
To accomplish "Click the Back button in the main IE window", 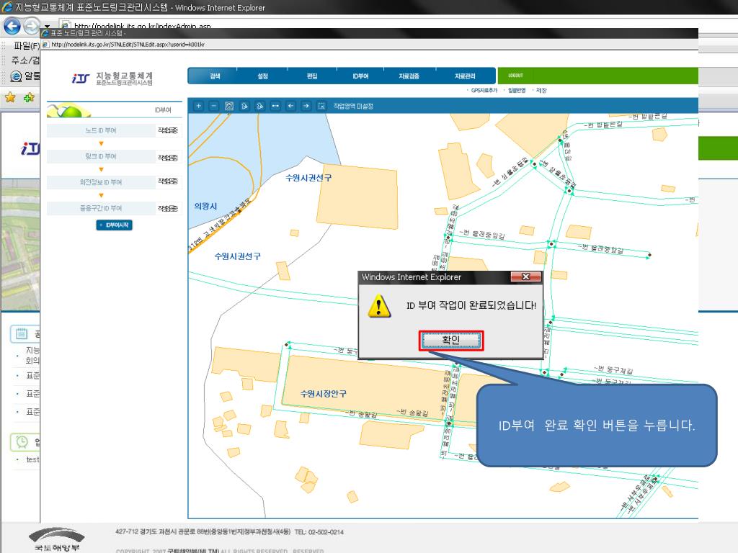I will pyautogui.click(x=12, y=26).
